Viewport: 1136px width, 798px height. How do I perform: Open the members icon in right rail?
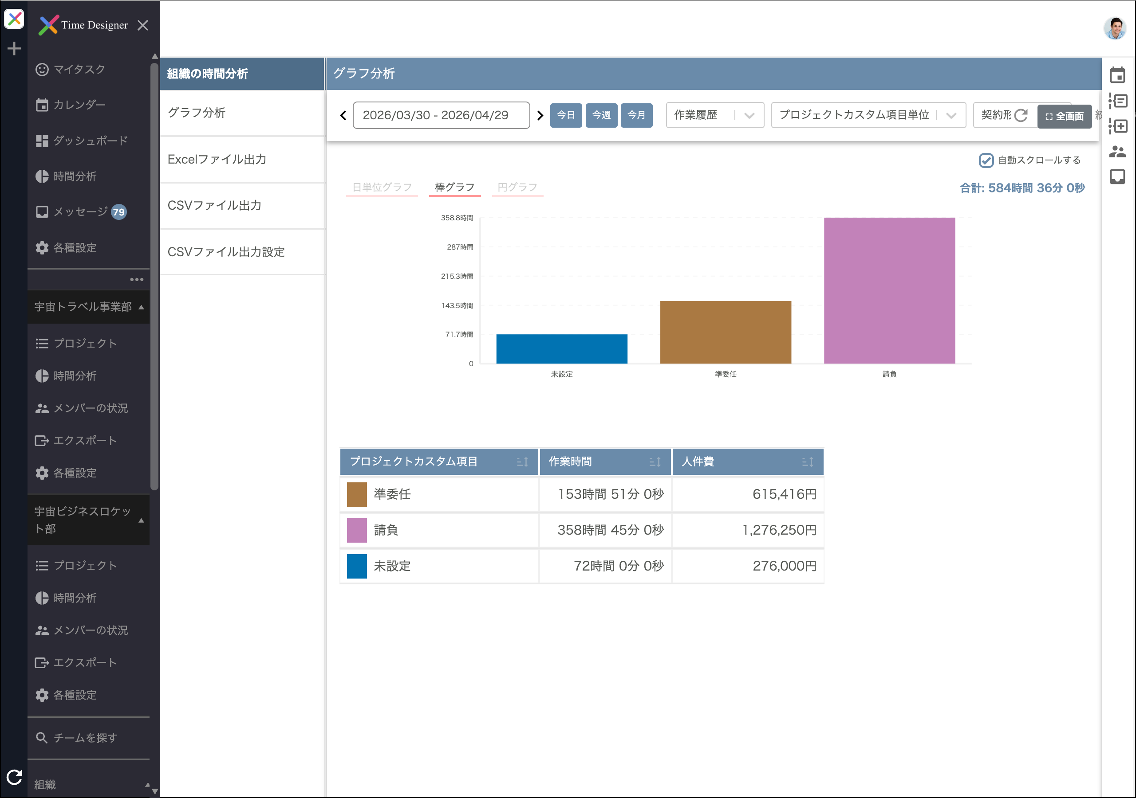(1117, 151)
